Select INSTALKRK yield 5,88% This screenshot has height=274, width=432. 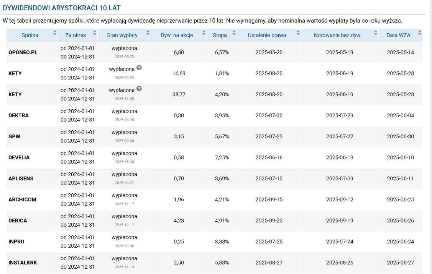click(x=222, y=263)
